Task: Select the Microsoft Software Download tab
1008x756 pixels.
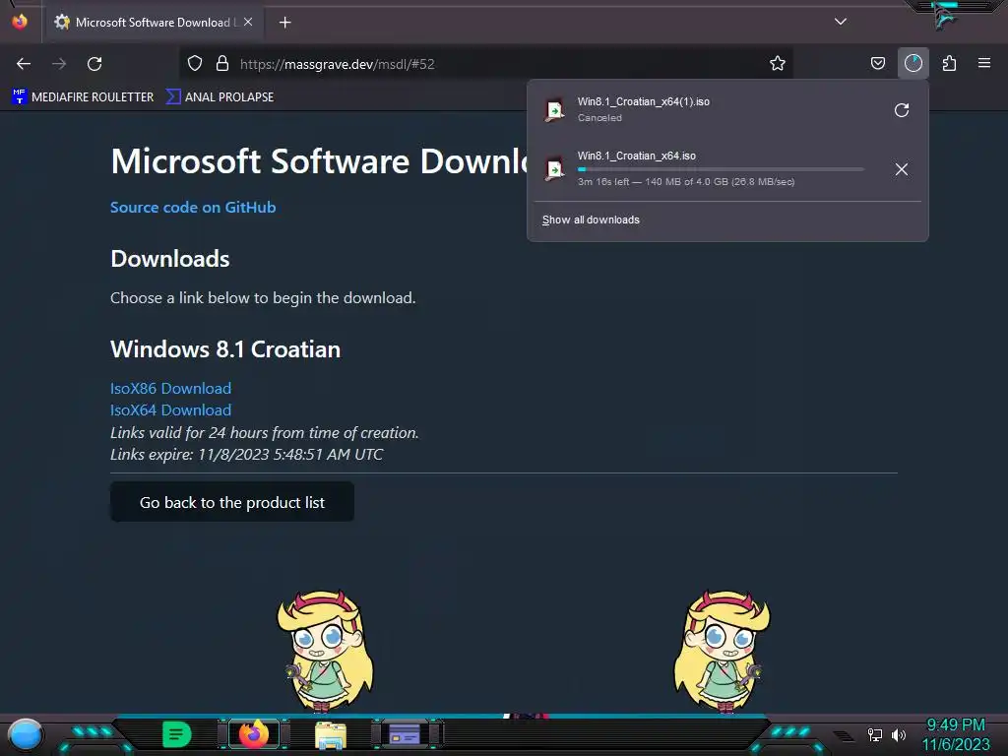Action: click(x=153, y=23)
